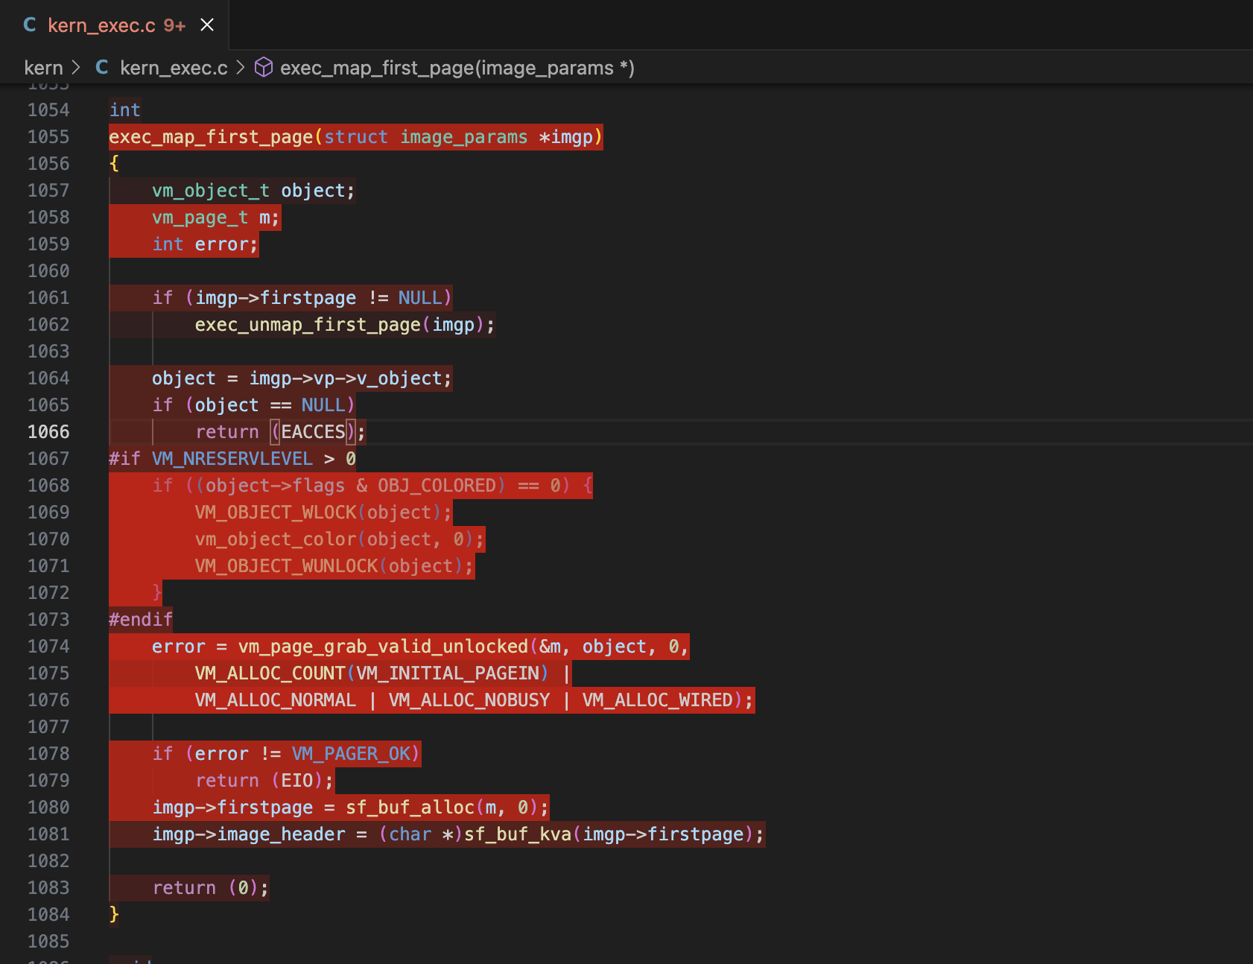Click the function symbol cube icon
Viewport: 1253px width, 964px height.
(264, 68)
